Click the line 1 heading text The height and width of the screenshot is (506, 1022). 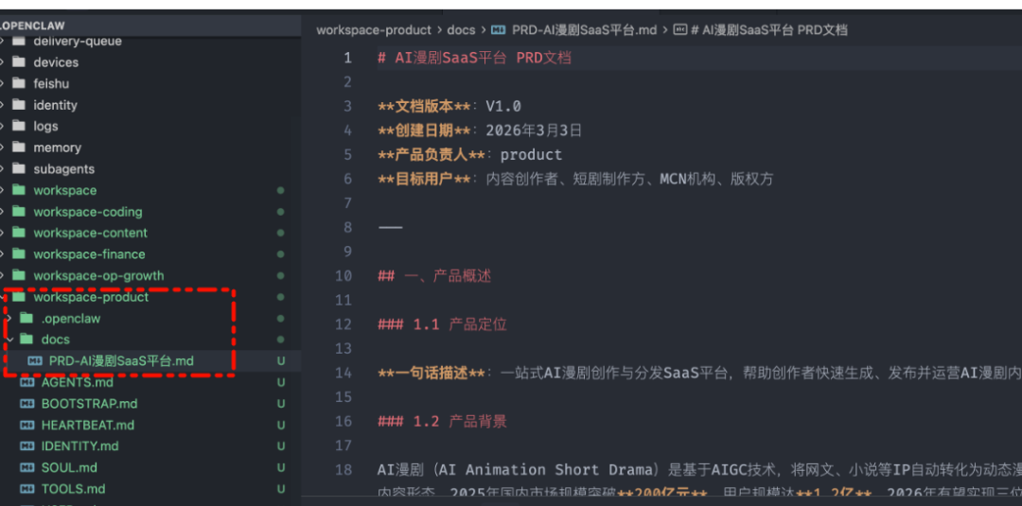pyautogui.click(x=474, y=58)
